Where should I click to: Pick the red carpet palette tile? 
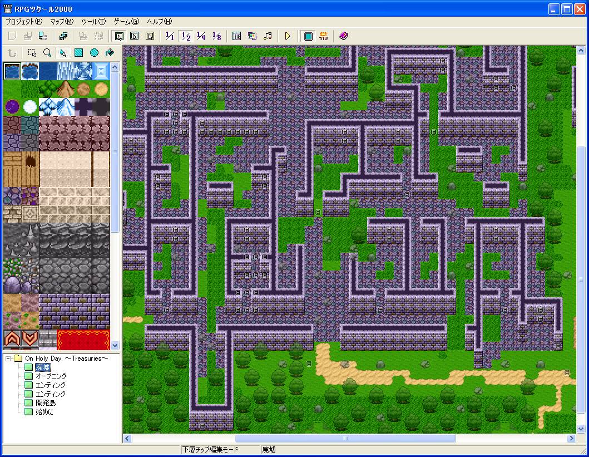point(83,339)
